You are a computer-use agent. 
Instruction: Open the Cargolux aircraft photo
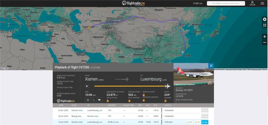194,74
